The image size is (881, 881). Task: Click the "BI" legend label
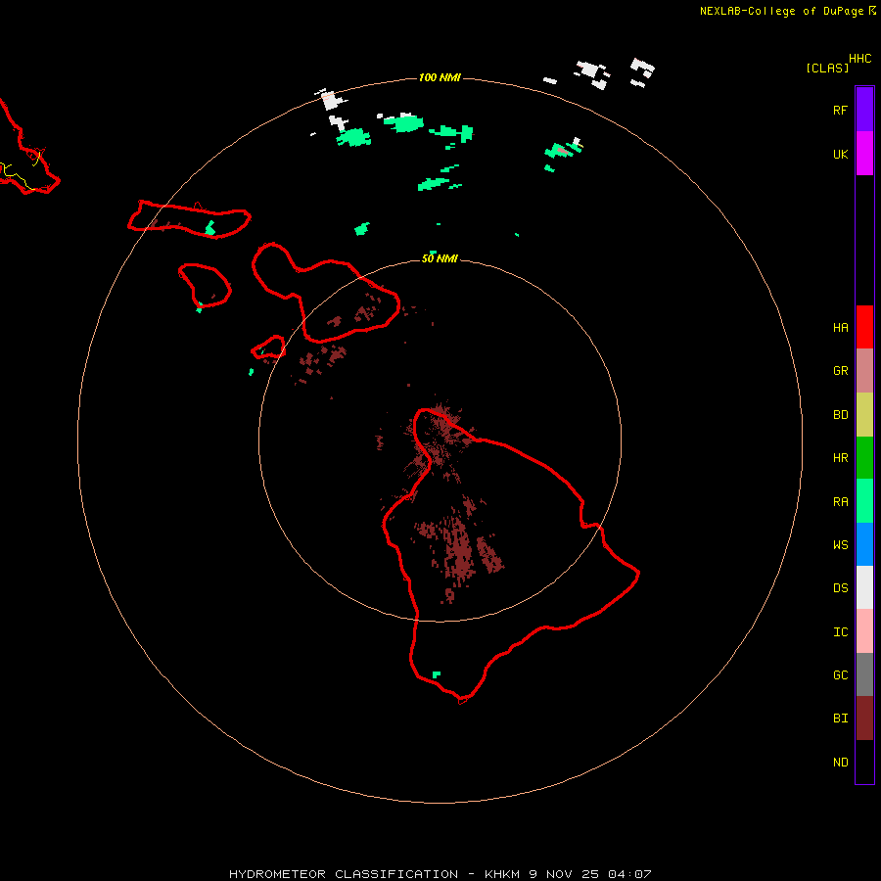tap(840, 719)
